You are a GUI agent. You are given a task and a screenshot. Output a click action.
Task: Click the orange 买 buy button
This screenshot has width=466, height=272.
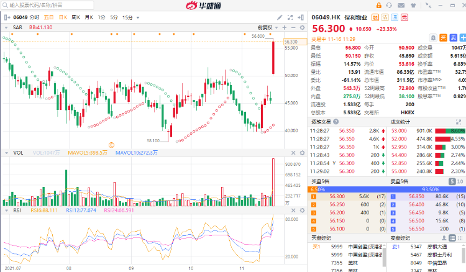pyautogui.click(x=443, y=38)
